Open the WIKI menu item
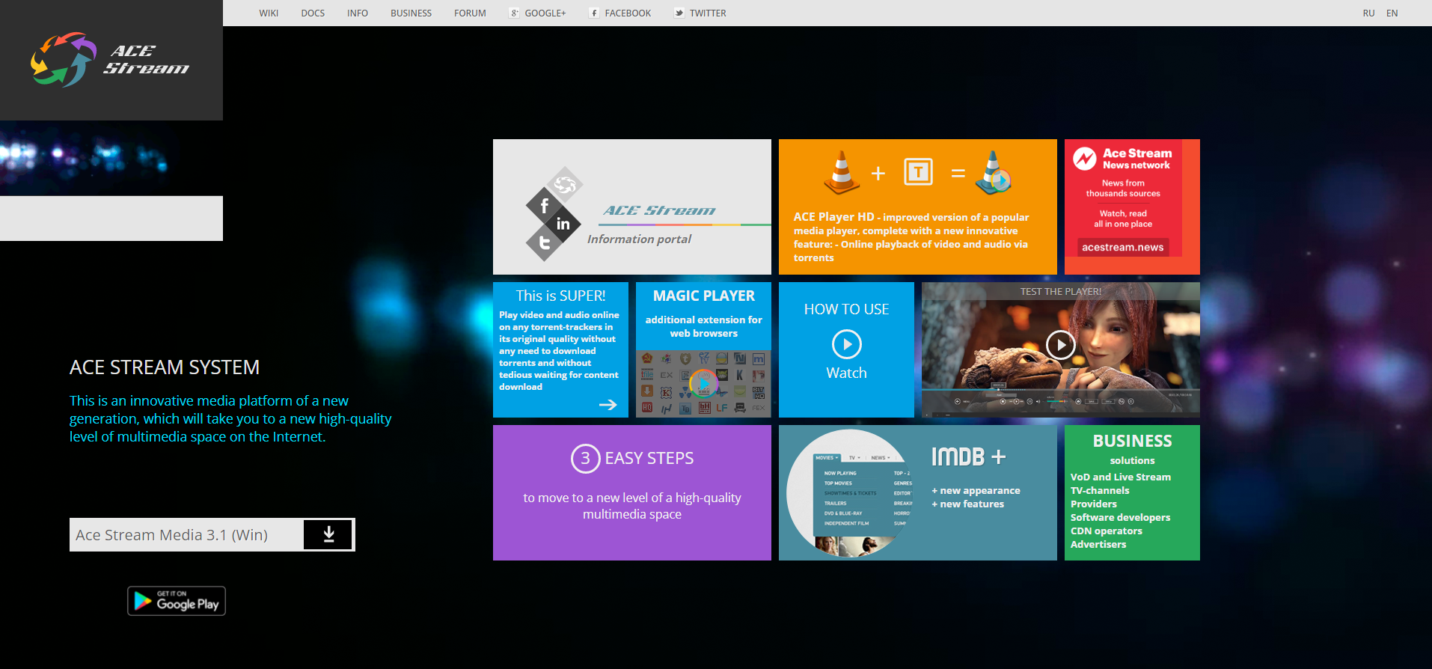1432x669 pixels. pos(269,13)
